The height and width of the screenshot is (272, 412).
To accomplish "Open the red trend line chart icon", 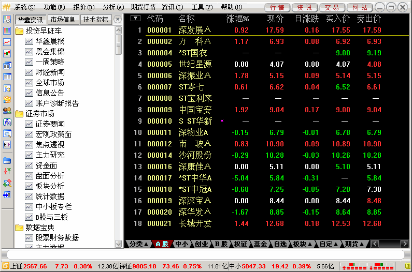I will tap(7, 42).
